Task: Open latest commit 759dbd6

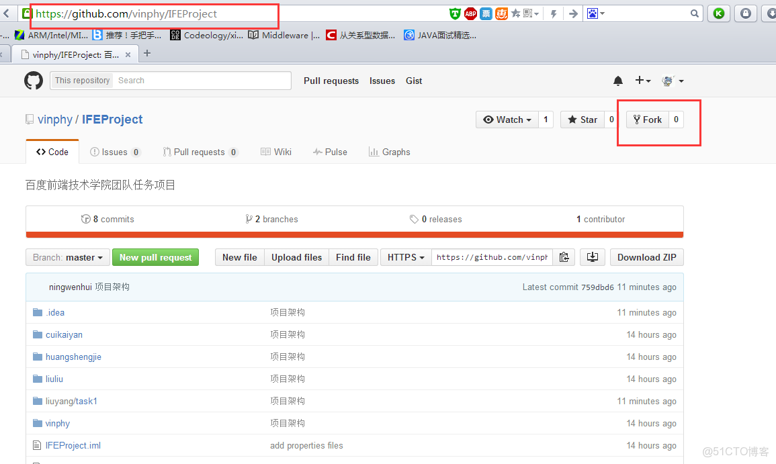Action: click(x=597, y=287)
